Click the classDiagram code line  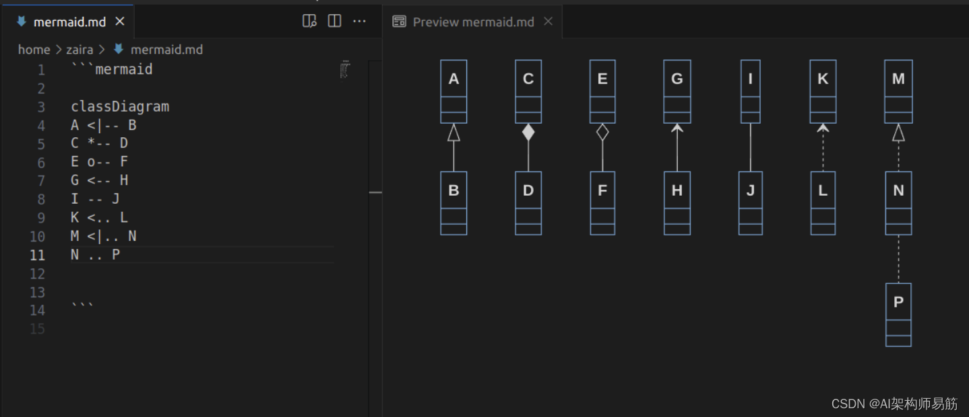click(x=120, y=107)
